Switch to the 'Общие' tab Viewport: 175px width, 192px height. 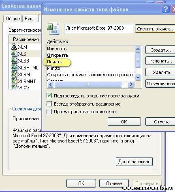tap(13, 19)
